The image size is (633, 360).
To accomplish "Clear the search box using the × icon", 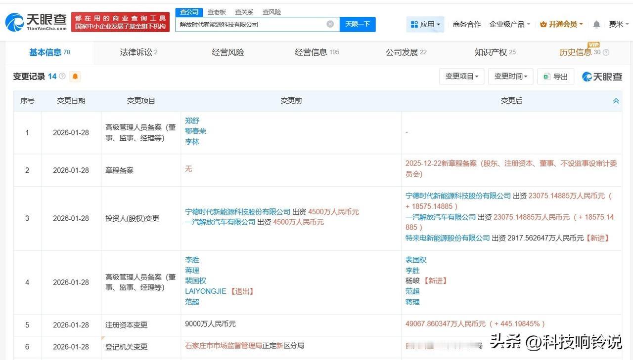I will point(330,24).
